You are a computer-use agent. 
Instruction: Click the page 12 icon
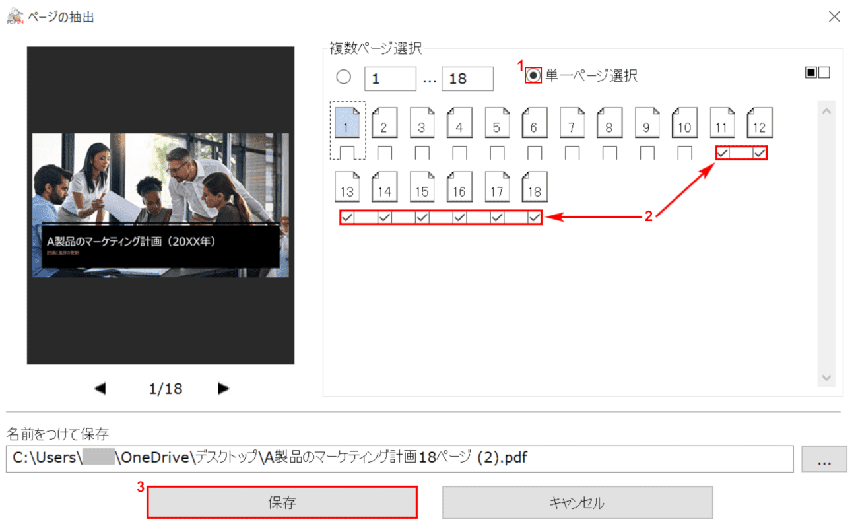[x=760, y=123]
